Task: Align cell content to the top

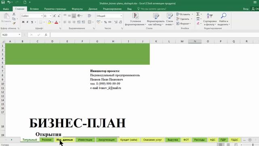Action: pyautogui.click(x=65, y=16)
